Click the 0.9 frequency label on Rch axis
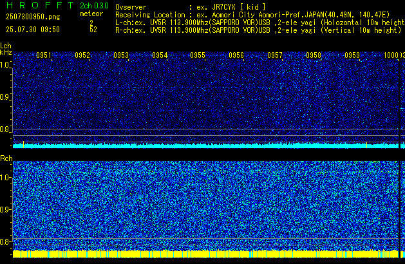 click(x=5, y=209)
